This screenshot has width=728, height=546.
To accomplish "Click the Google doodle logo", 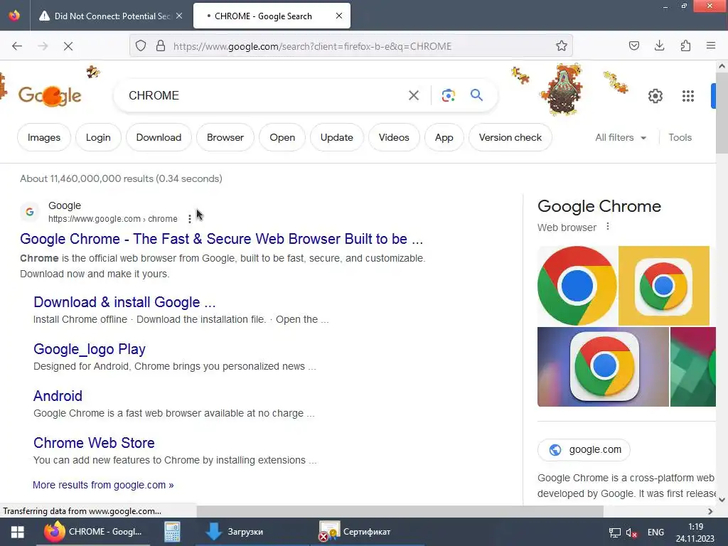I will click(x=50, y=96).
